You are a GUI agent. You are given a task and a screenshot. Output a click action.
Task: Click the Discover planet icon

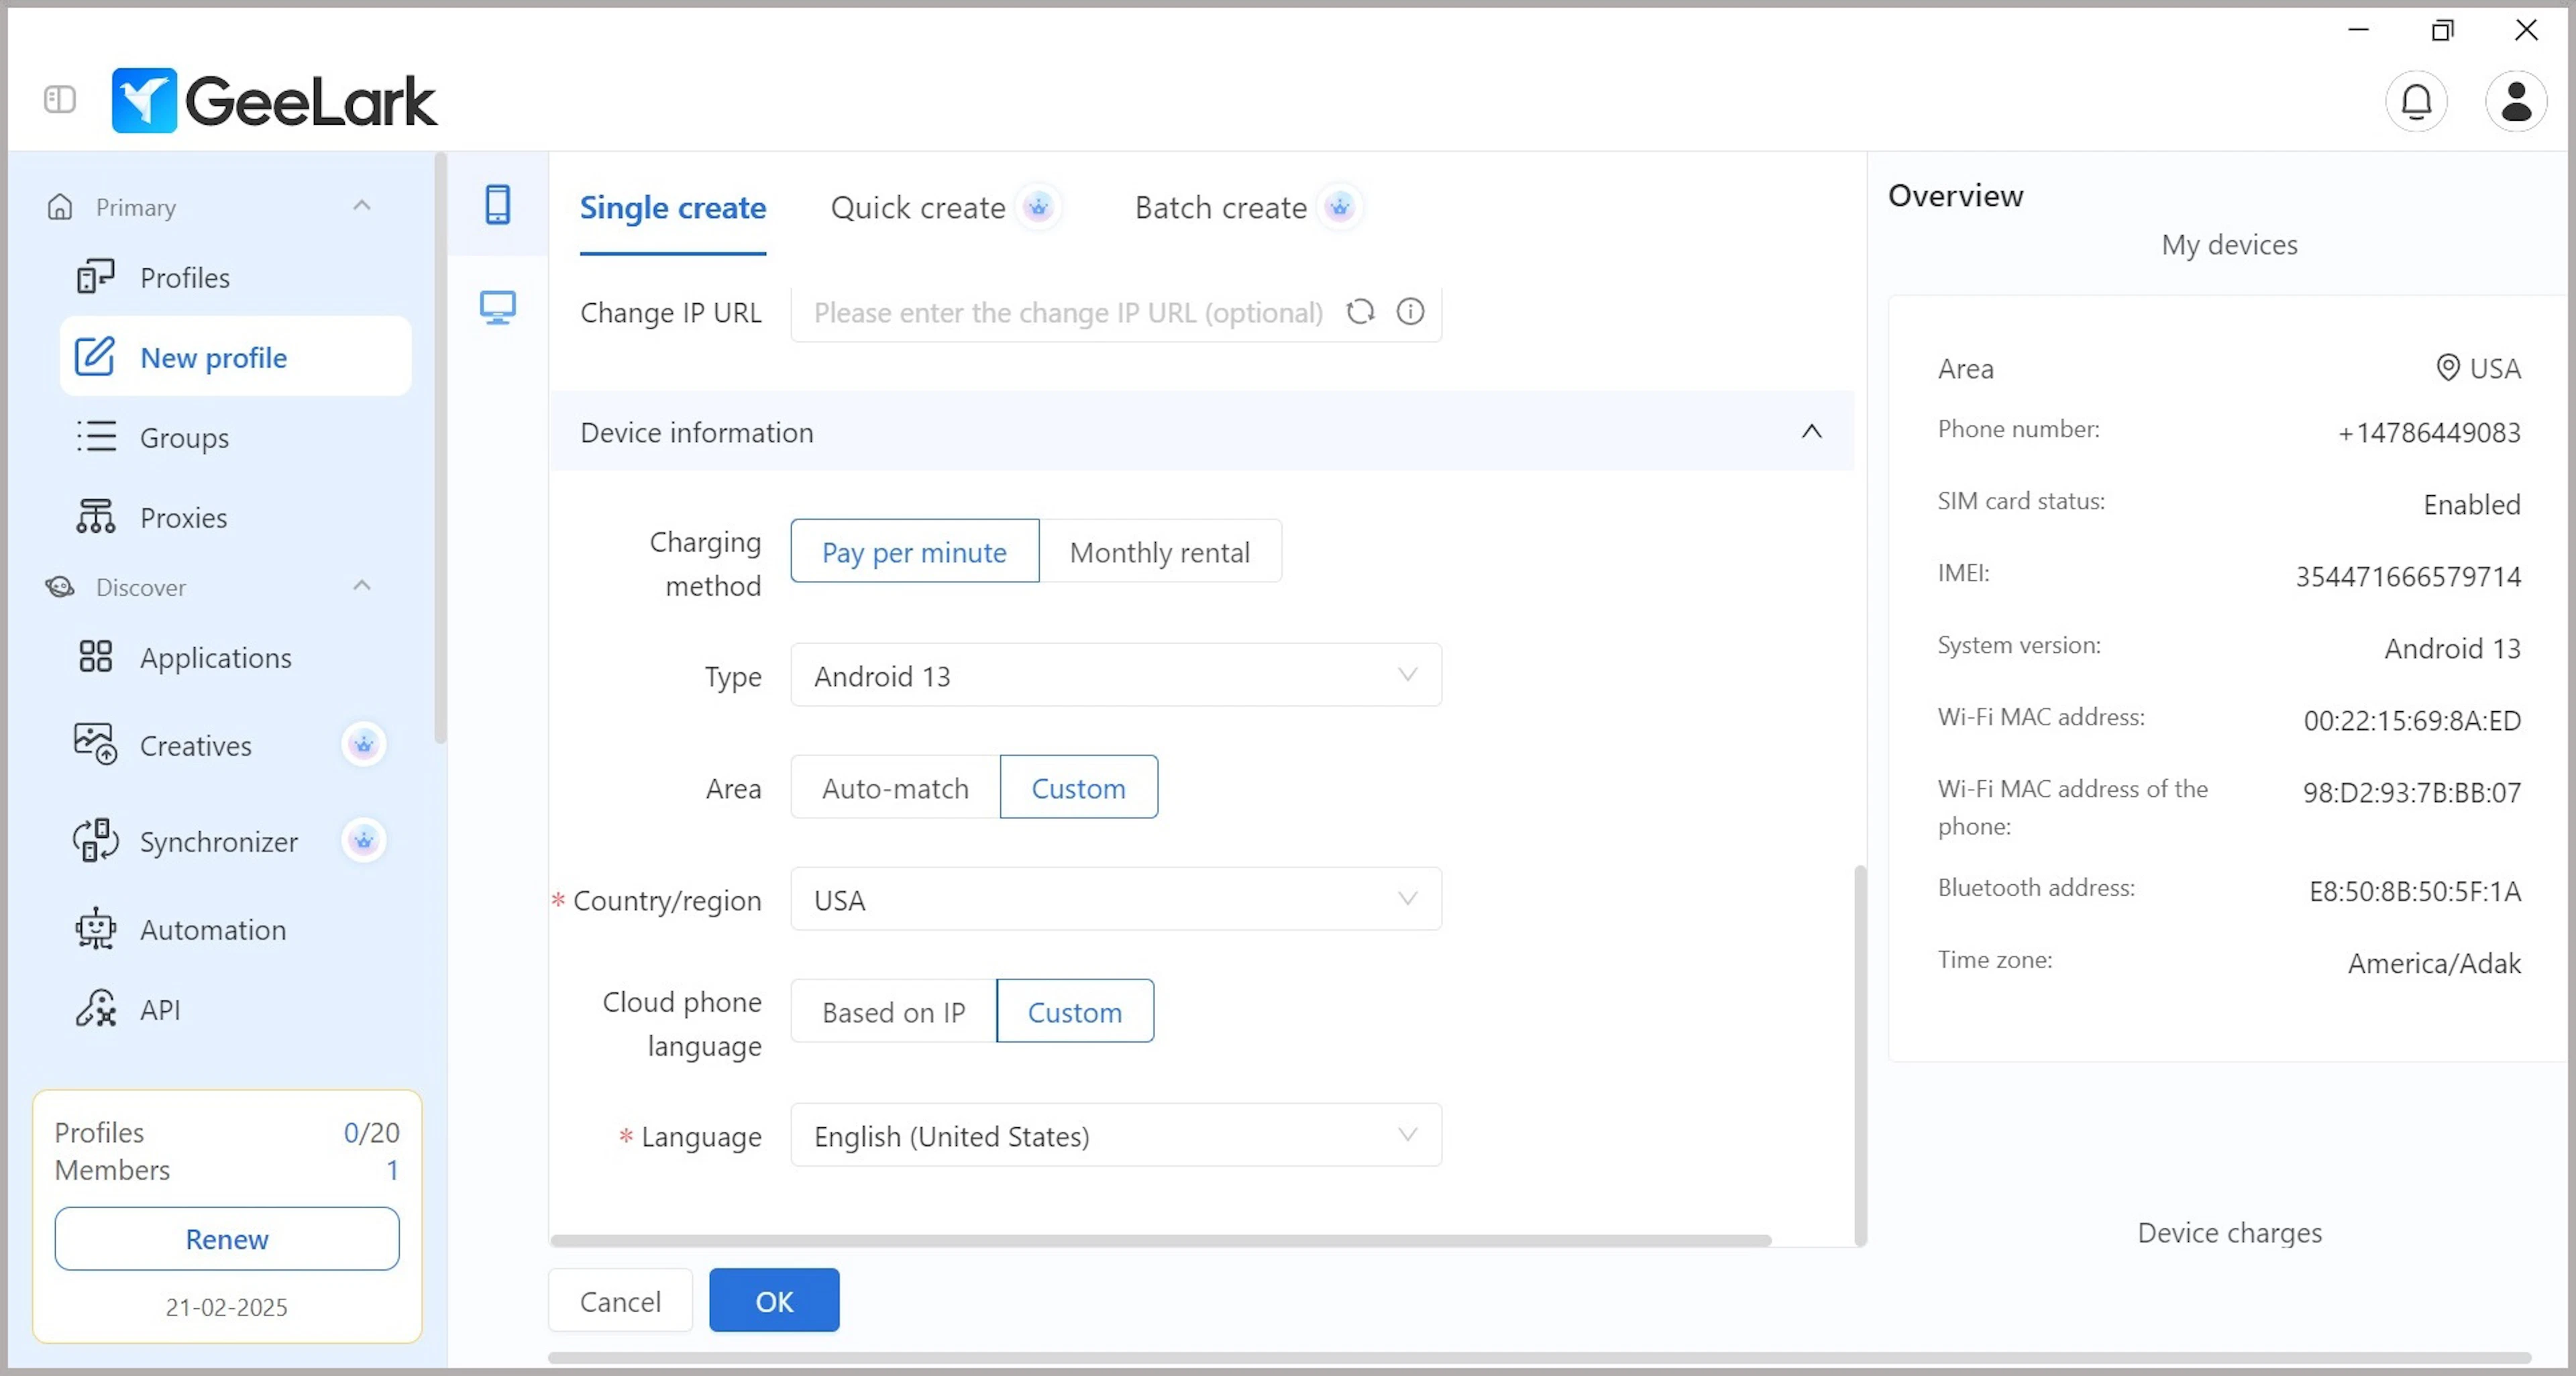60,587
